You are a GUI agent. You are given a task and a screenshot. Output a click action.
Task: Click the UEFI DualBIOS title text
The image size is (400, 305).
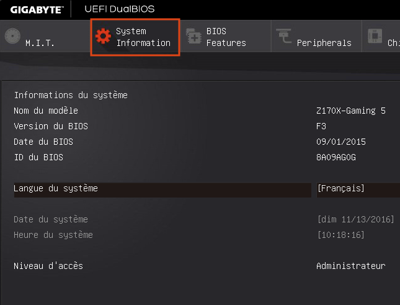tap(120, 9)
